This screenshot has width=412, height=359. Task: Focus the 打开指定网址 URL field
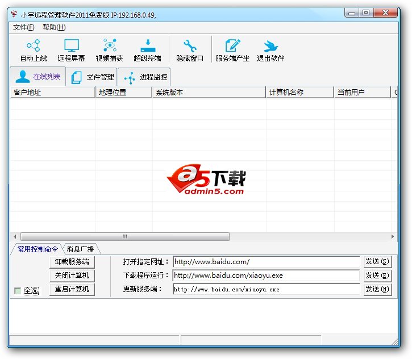pyautogui.click(x=266, y=261)
